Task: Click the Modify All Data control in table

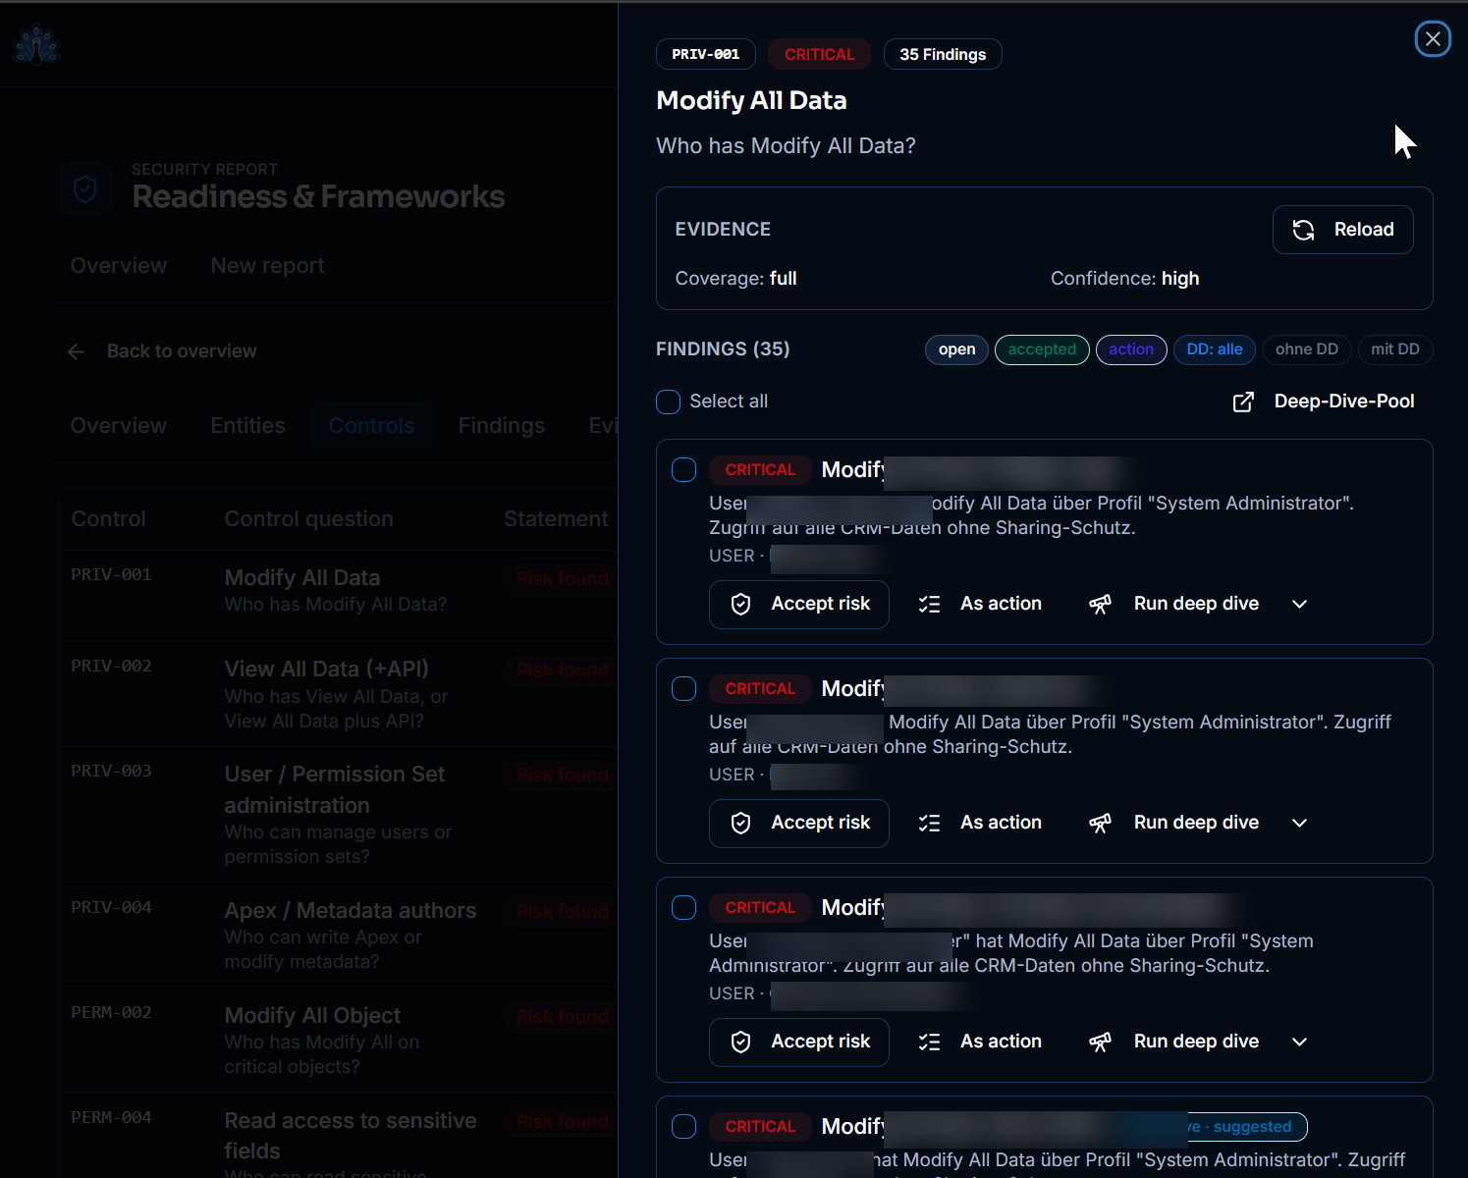Action: [301, 578]
